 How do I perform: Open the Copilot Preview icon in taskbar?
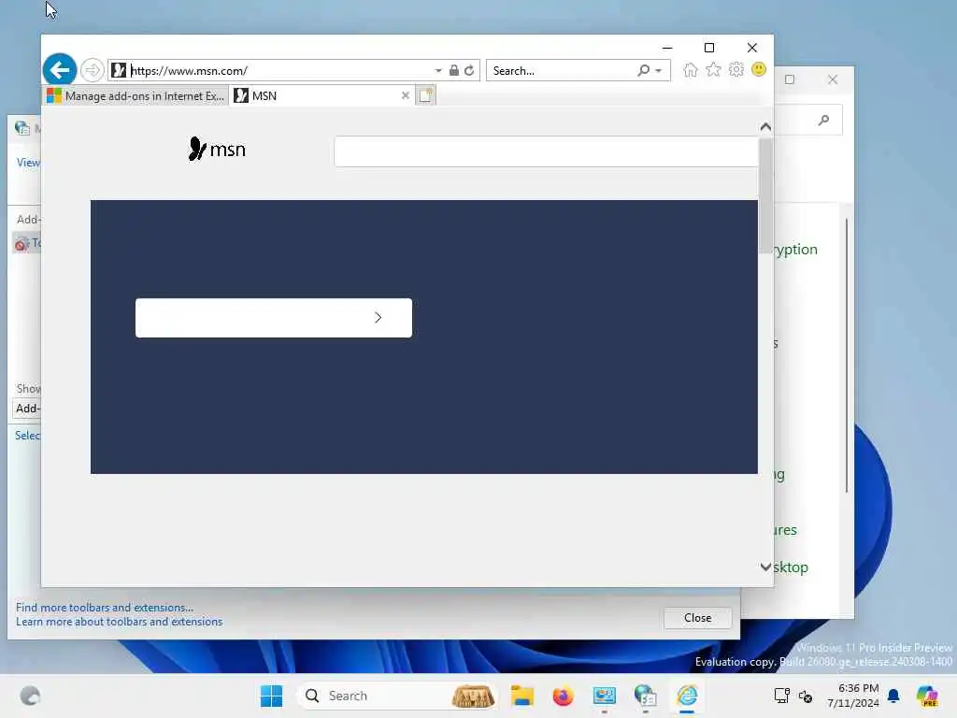point(927,696)
